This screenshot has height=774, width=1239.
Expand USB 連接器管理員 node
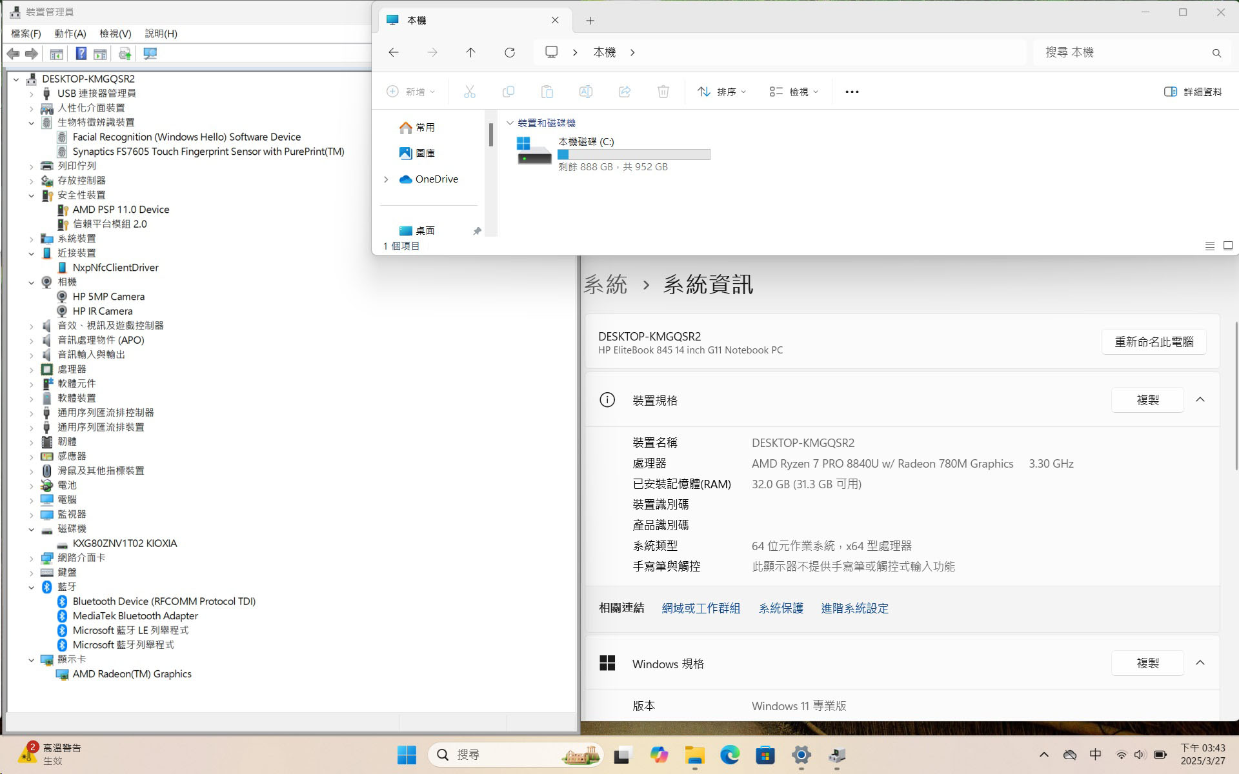pos(31,94)
